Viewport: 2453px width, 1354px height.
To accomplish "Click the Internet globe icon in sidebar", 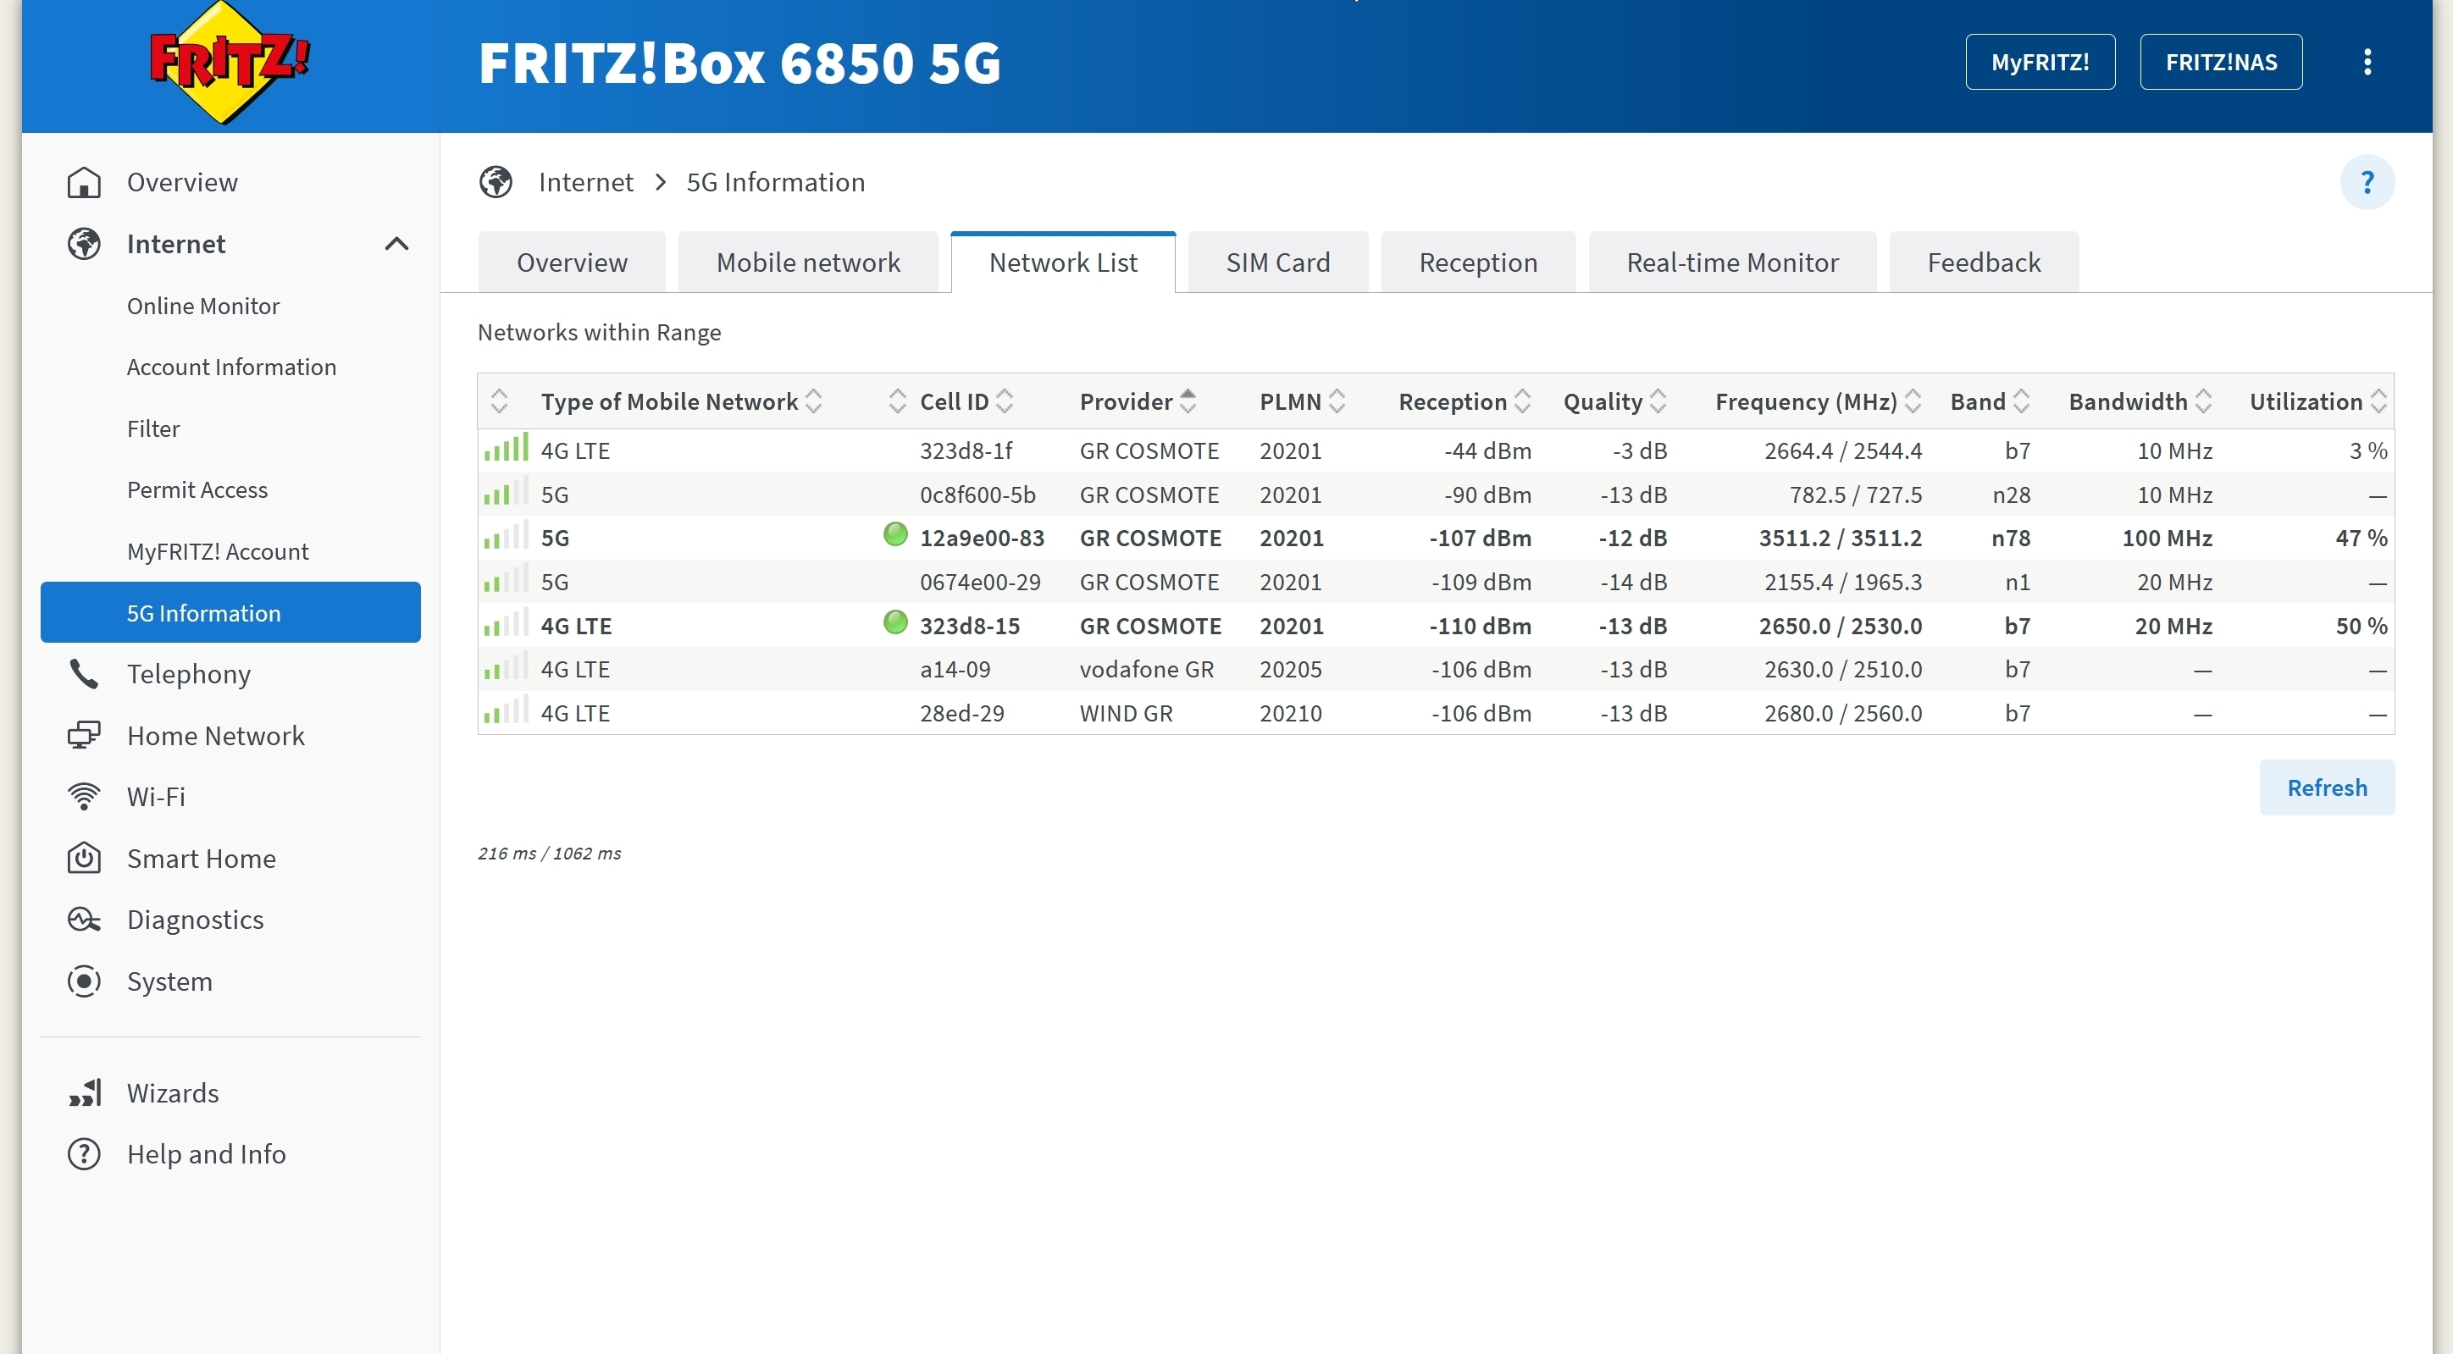I will coord(84,244).
